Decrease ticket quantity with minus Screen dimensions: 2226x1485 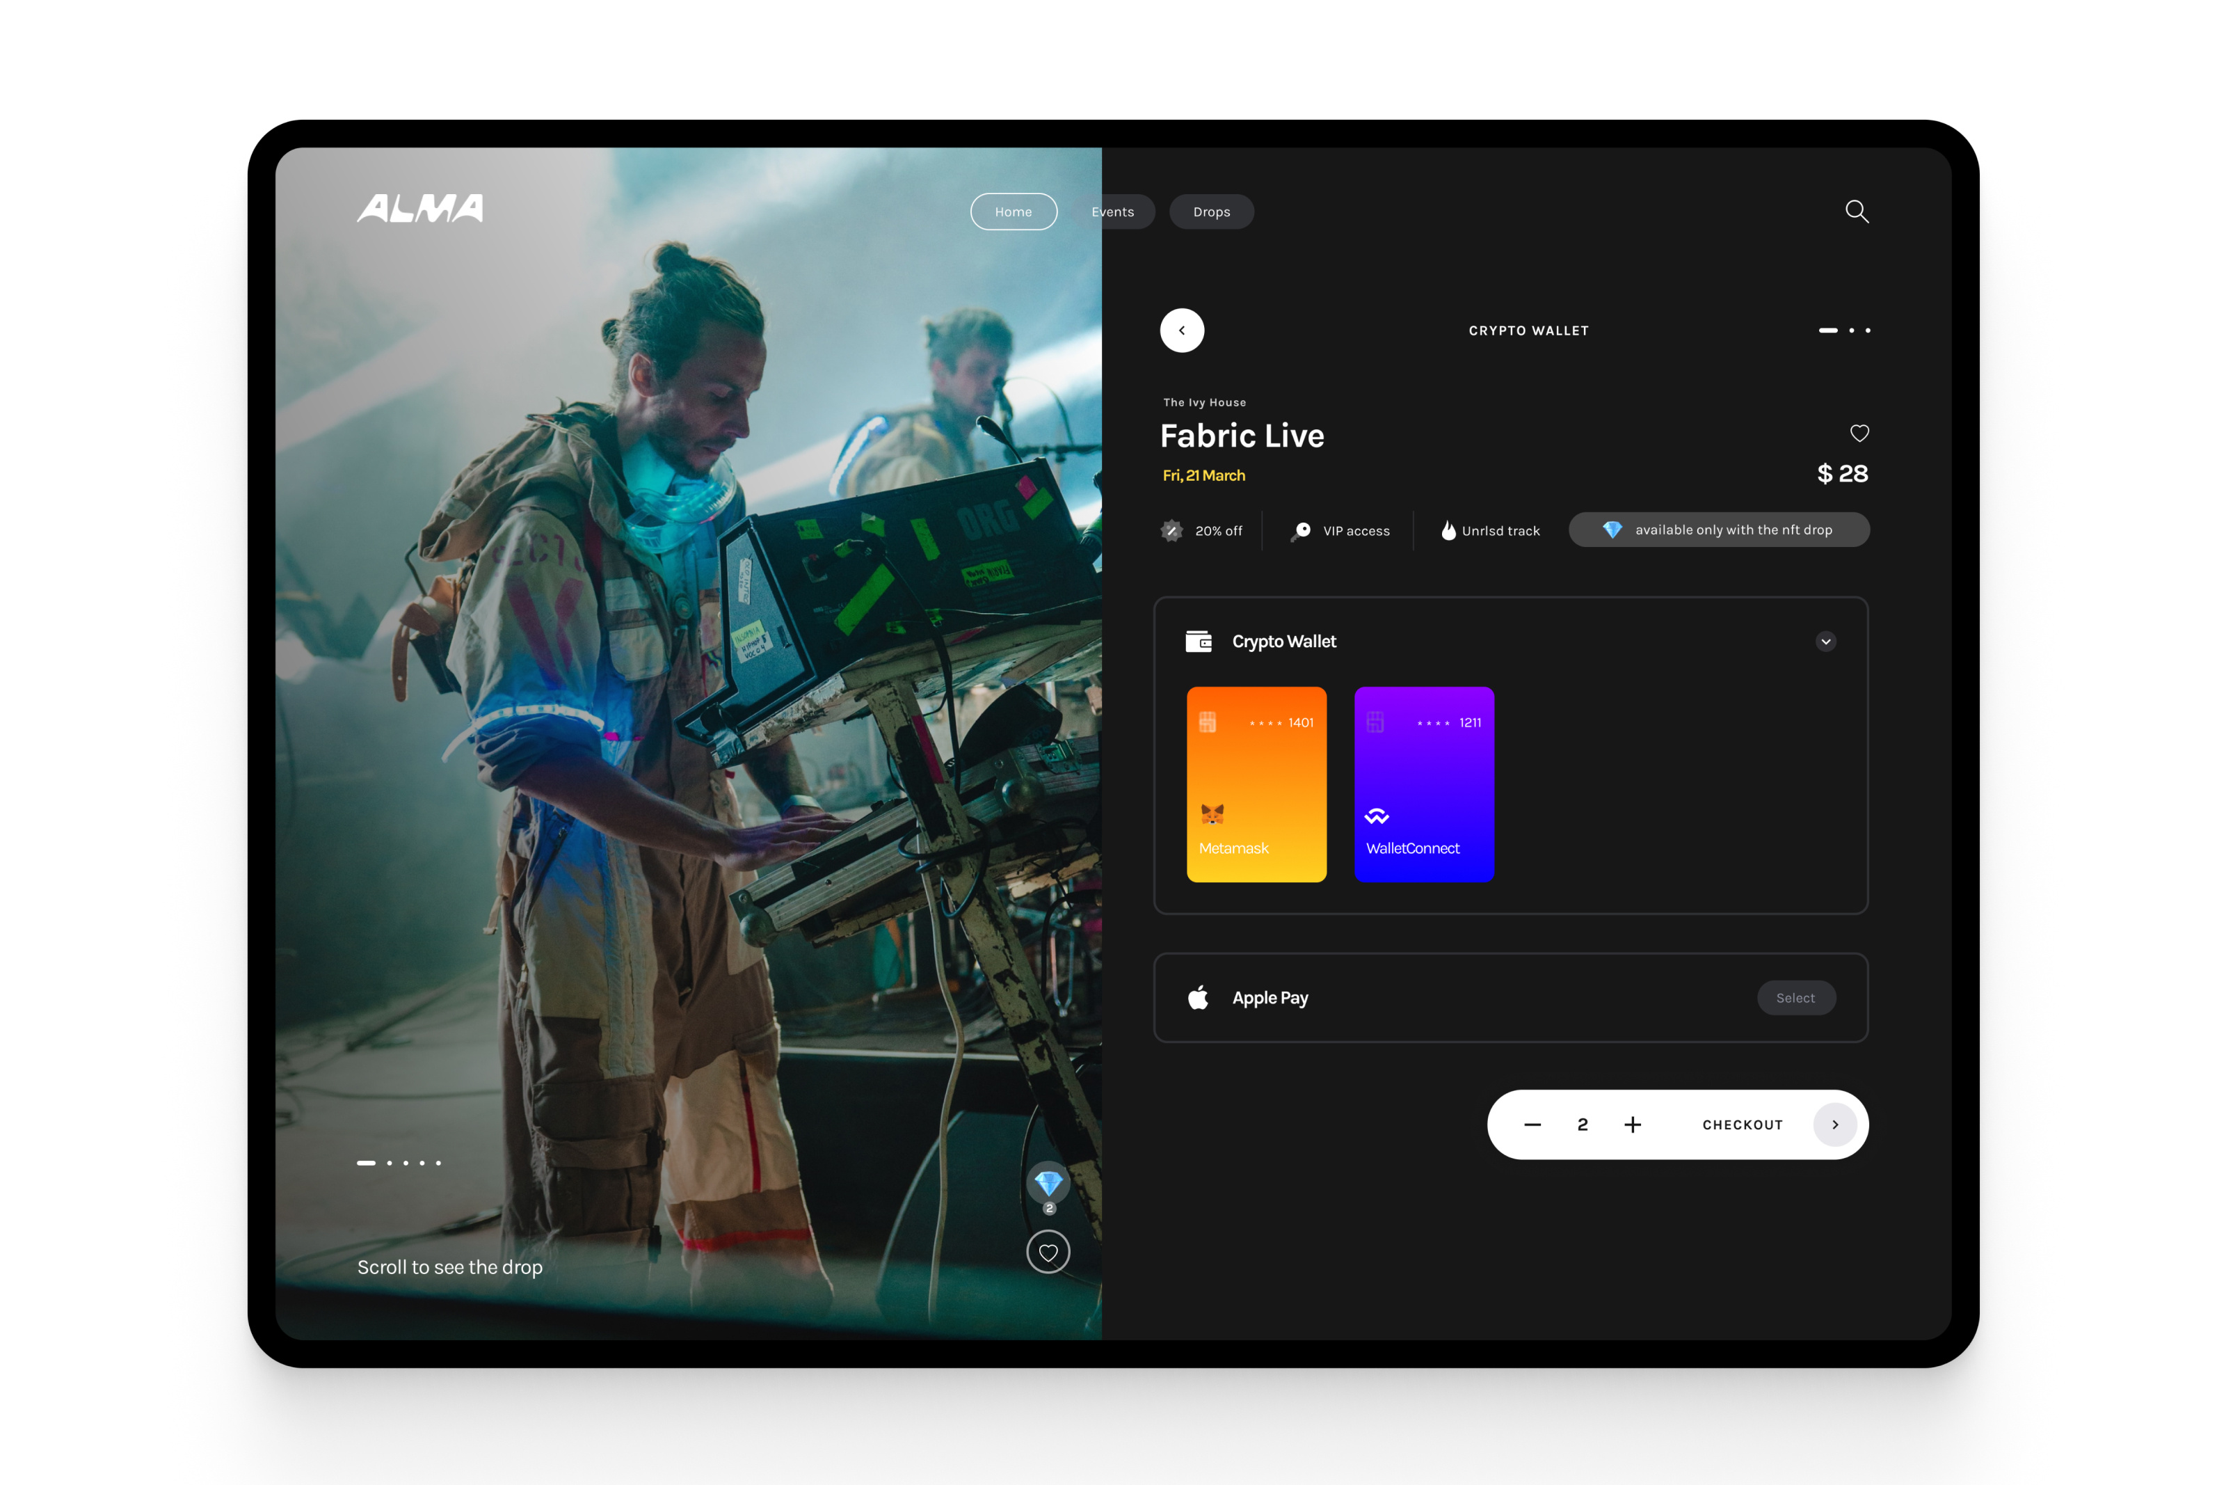tap(1532, 1124)
